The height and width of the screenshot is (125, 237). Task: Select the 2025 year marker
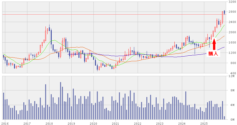[x=204, y=123]
